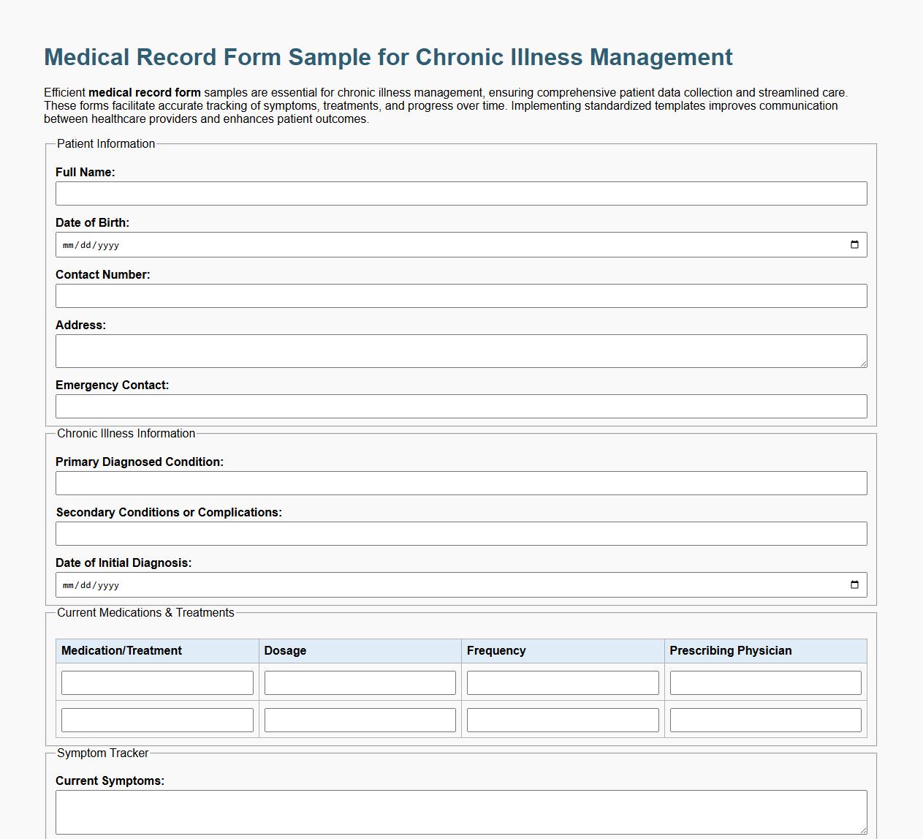923x839 pixels.
Task: Click the Chronic Illness Information section label
Action: 126,433
